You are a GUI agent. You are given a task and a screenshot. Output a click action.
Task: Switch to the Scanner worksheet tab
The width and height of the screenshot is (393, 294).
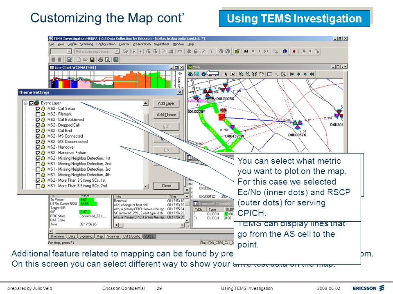click(x=113, y=236)
